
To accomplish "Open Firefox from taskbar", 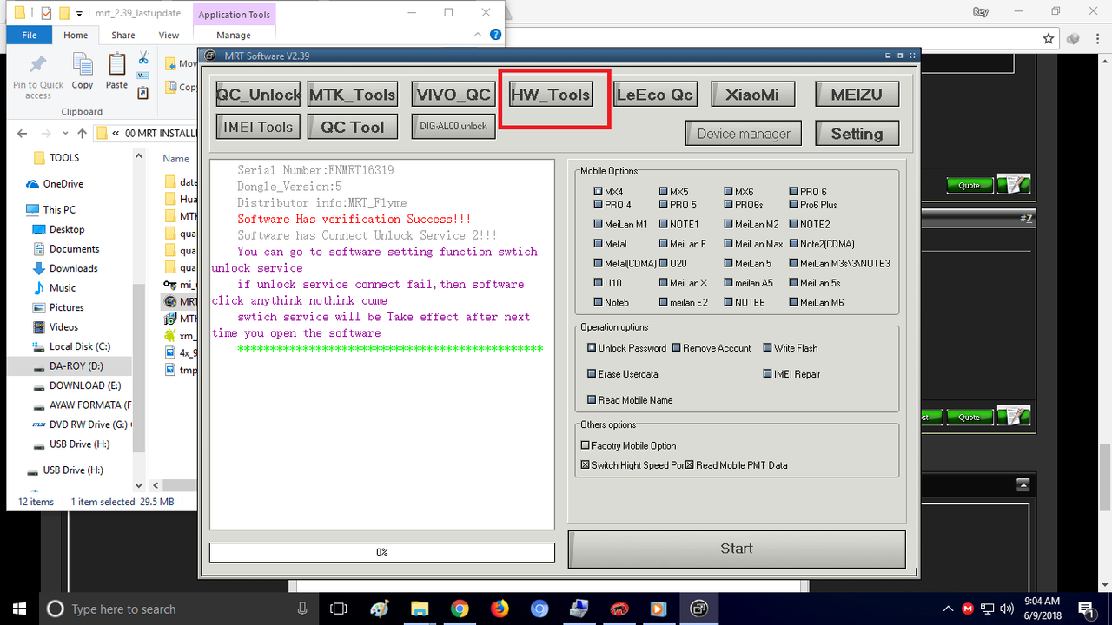I will (x=500, y=609).
